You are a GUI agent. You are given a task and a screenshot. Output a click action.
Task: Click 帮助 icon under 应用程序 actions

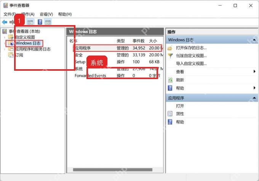pos(170,122)
